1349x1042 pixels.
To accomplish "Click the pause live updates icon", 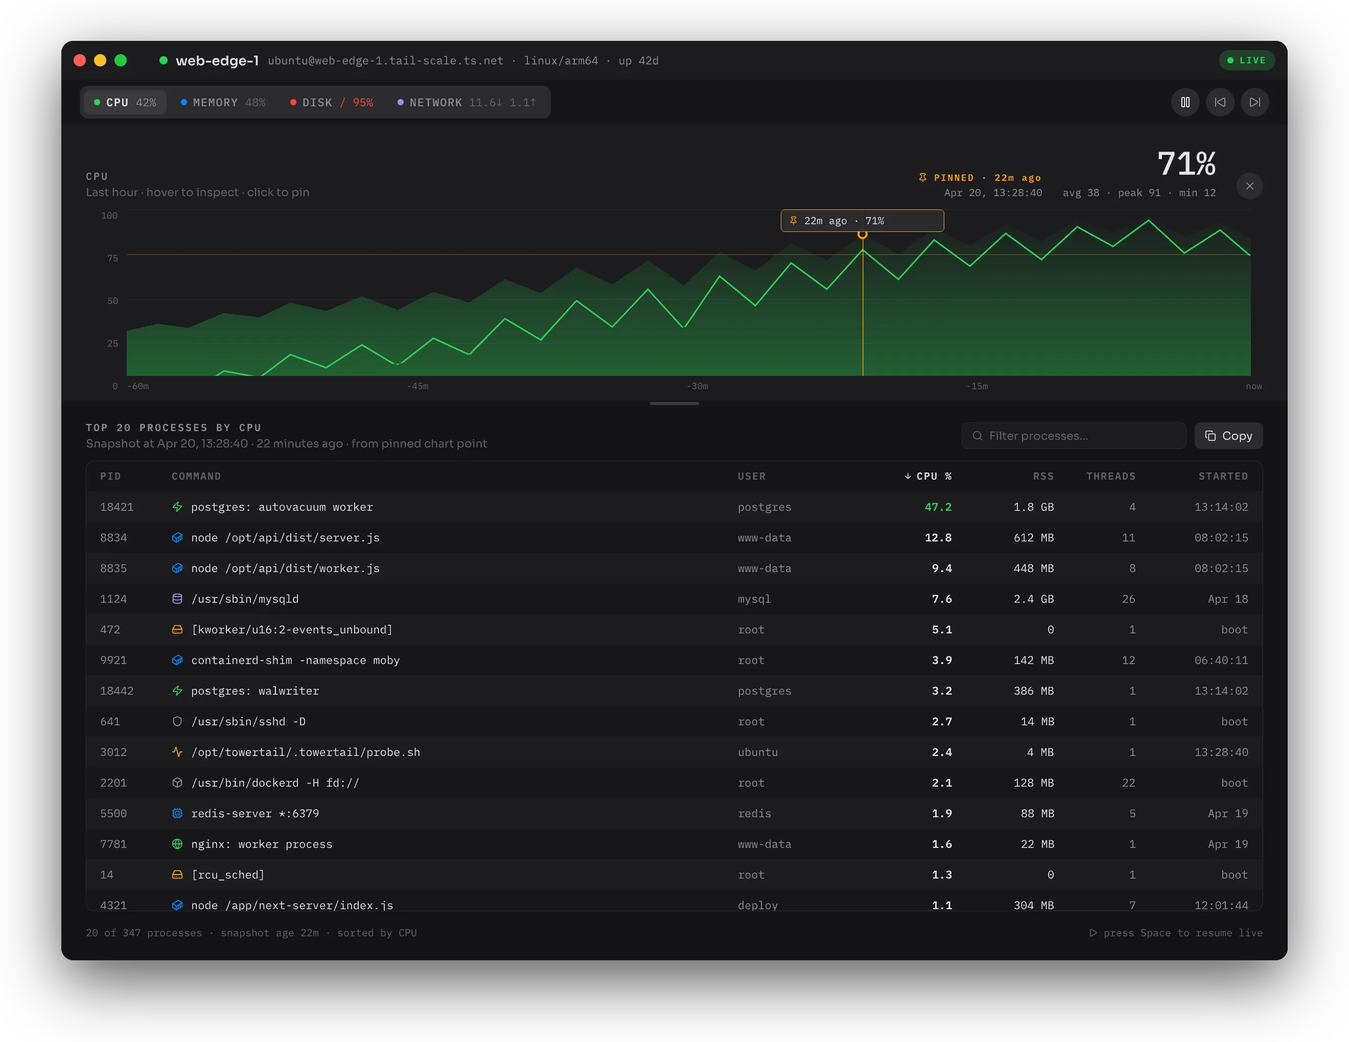I will [1184, 102].
